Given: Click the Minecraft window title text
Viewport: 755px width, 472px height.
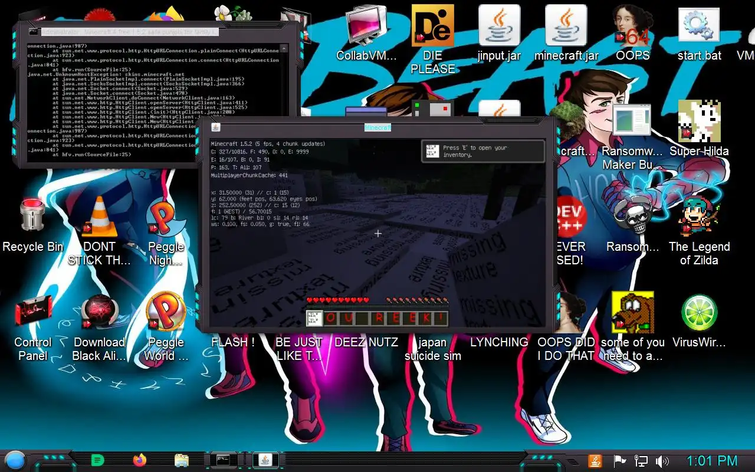Looking at the screenshot, I should 377,127.
